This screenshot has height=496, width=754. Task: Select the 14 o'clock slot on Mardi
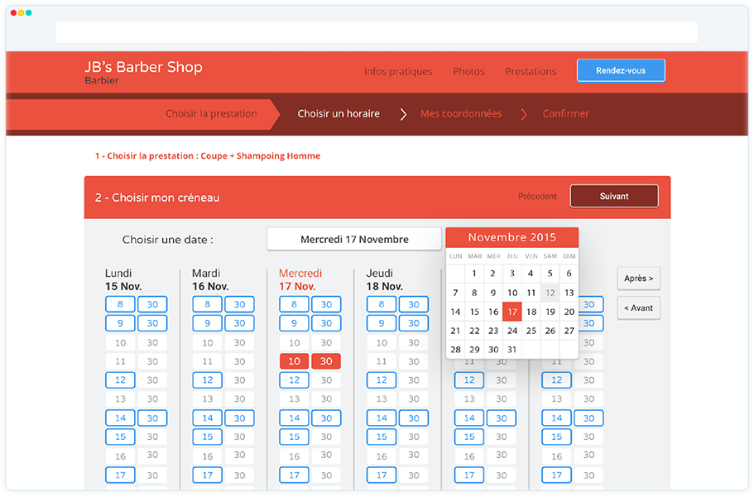pyautogui.click(x=207, y=418)
